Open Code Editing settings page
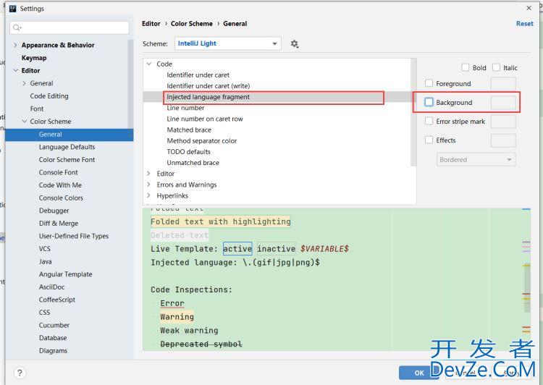 point(49,96)
